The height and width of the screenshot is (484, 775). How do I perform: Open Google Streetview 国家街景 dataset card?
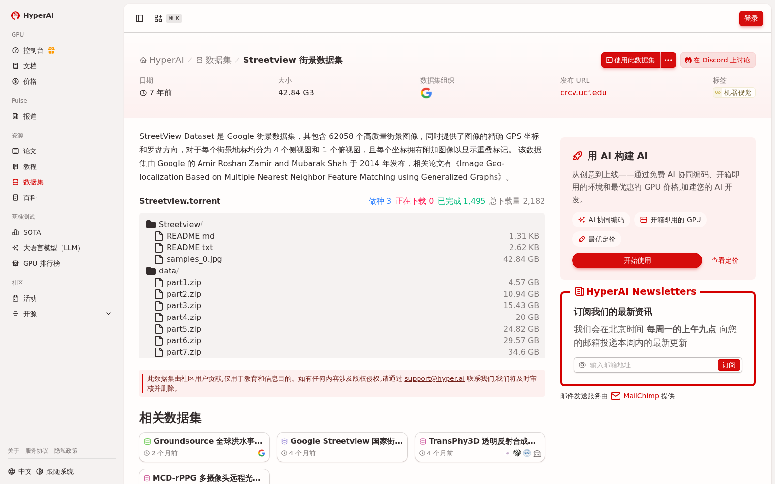point(342,447)
